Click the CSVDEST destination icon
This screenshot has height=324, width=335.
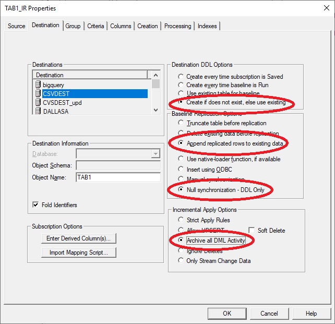[38, 93]
